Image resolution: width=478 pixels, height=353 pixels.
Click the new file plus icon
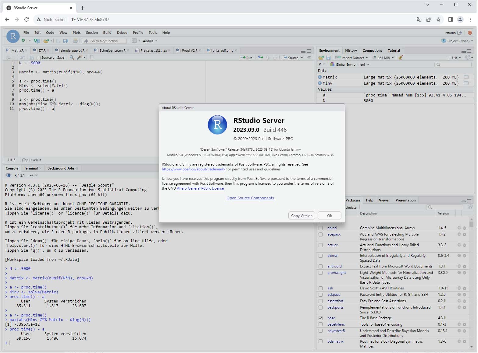(x=23, y=41)
